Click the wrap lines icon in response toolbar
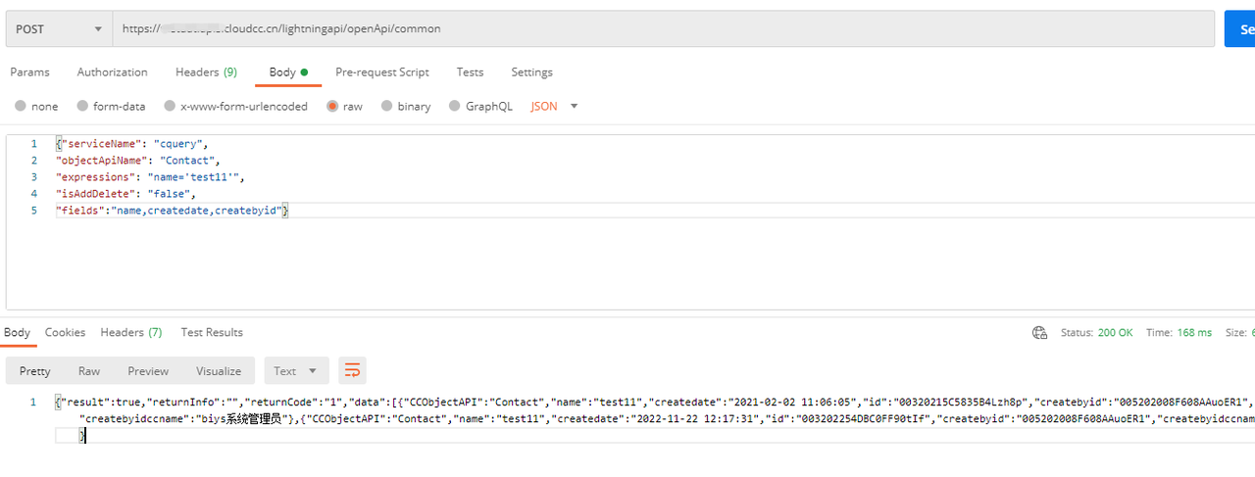Image resolution: width=1255 pixels, height=477 pixels. [352, 370]
